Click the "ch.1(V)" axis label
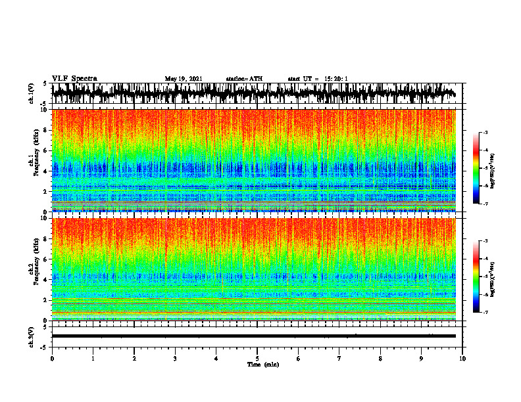Viewport: 521px width, 402px height. (32, 93)
